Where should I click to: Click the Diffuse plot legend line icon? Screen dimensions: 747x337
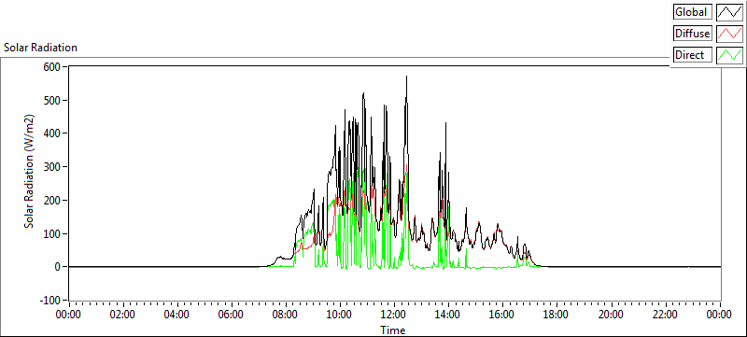[729, 34]
